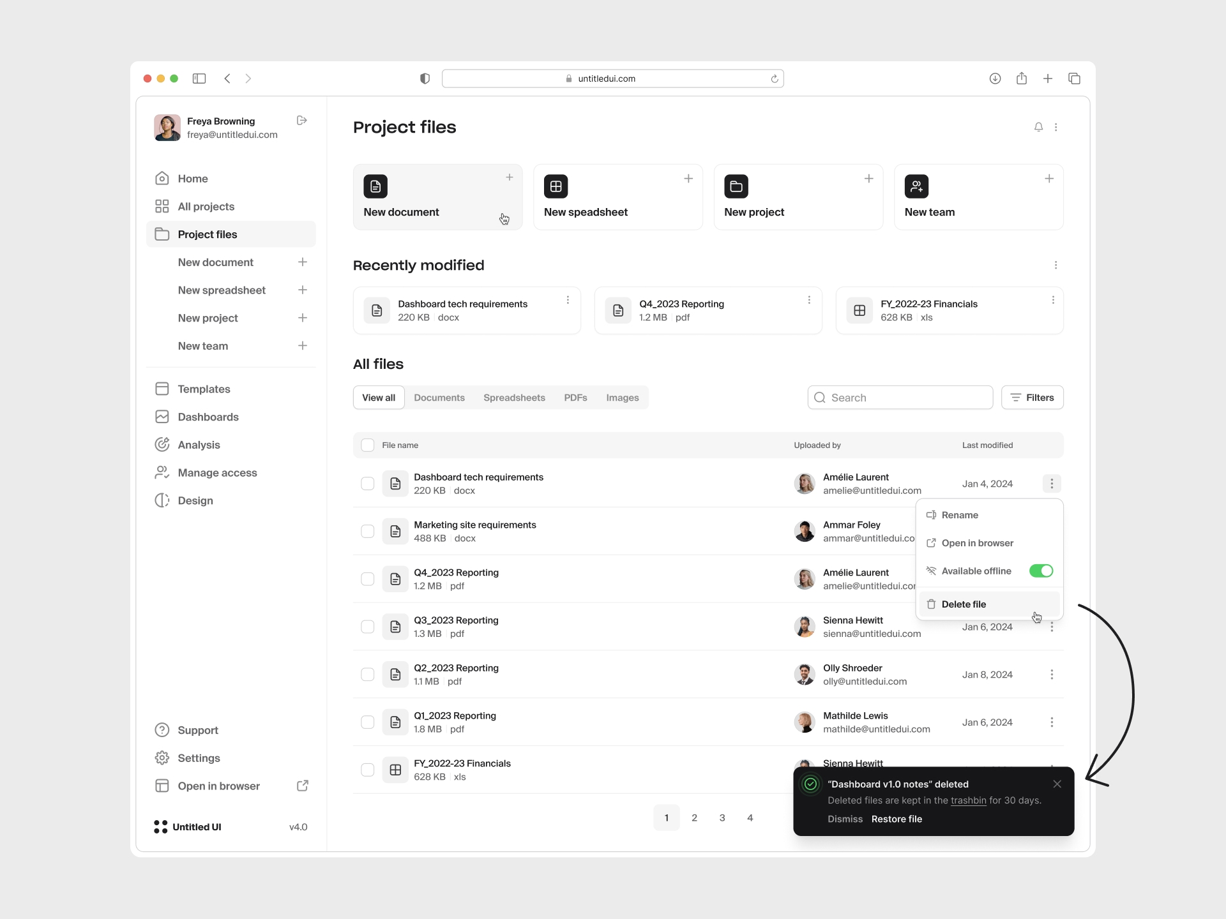Image resolution: width=1226 pixels, height=919 pixels.
Task: Open options menu for Q4_2023 Reporting card
Action: [809, 300]
